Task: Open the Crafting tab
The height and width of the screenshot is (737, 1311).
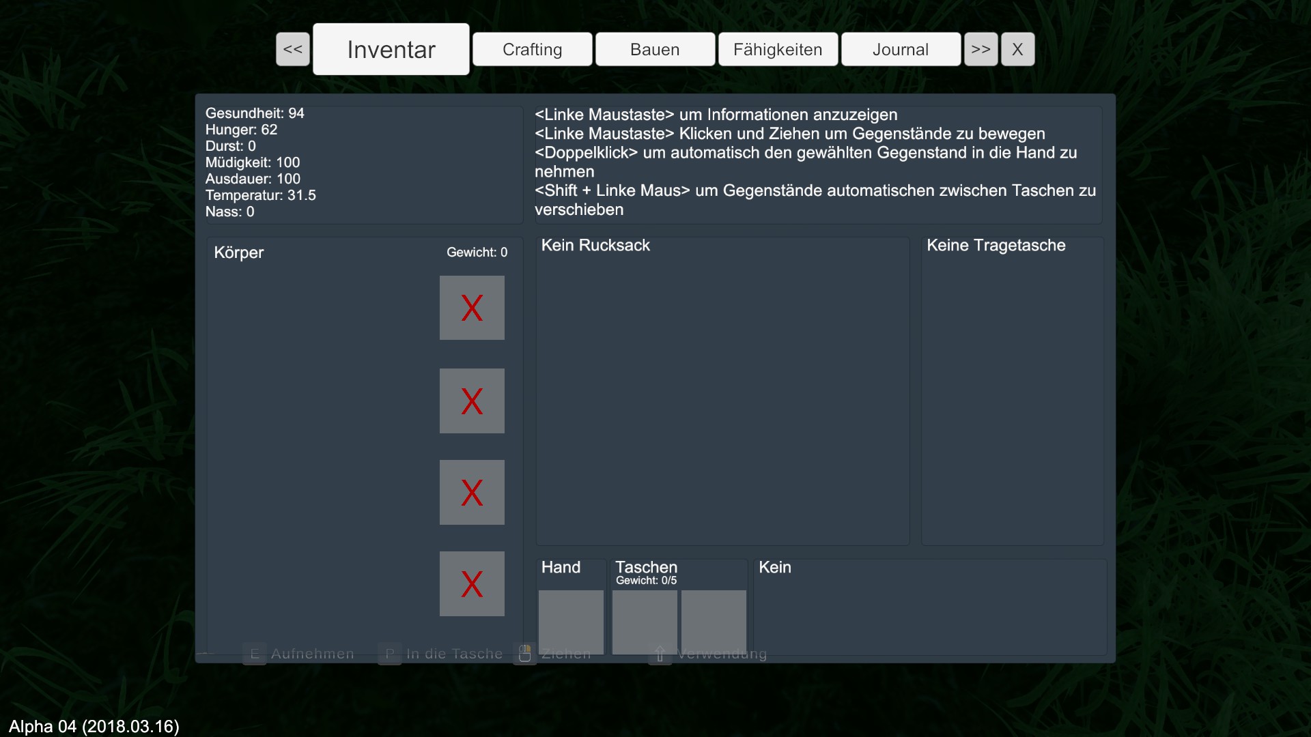Action: point(532,49)
